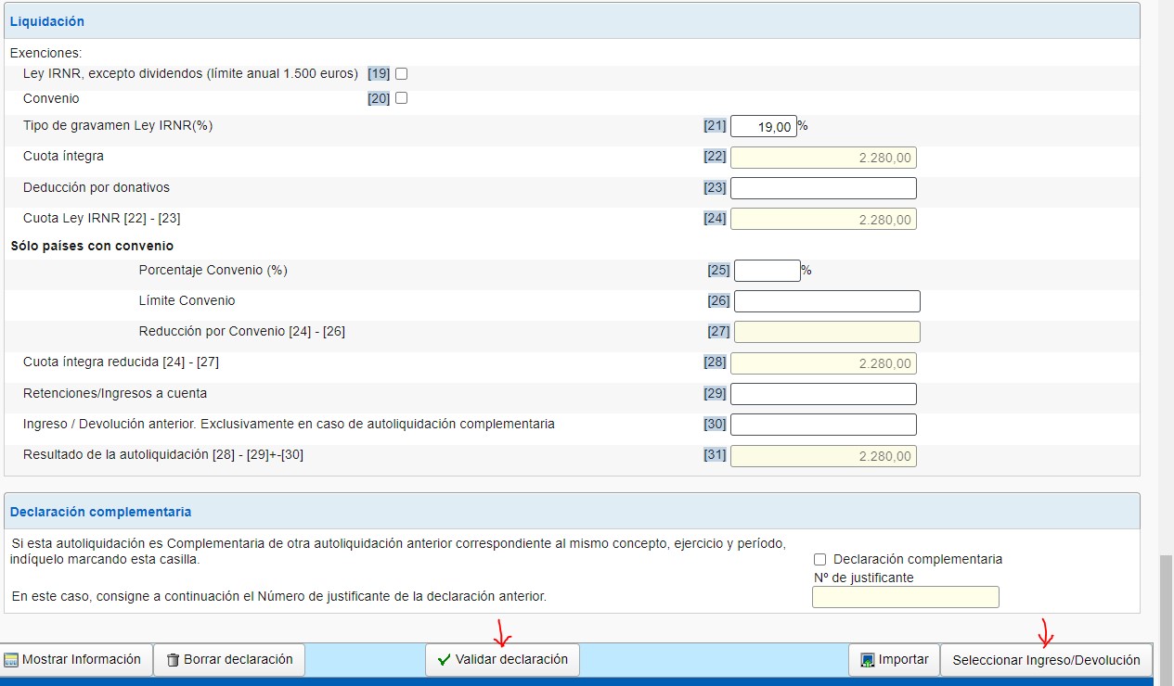This screenshot has width=1174, height=686.
Task: Select the Límite Convenio input [26]
Action: [826, 301]
